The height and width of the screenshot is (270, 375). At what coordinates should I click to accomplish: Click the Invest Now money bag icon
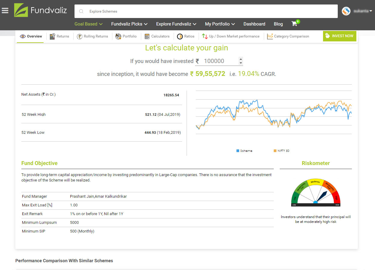[x=328, y=36]
